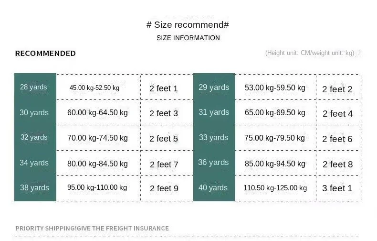Pick the '33 yards' size cell
The image size is (377, 241).
click(214, 138)
